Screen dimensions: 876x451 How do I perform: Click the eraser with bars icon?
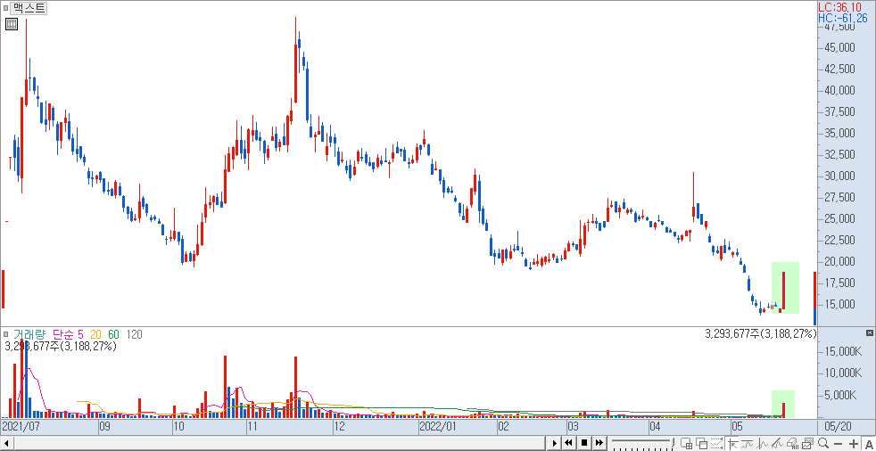pos(792,443)
